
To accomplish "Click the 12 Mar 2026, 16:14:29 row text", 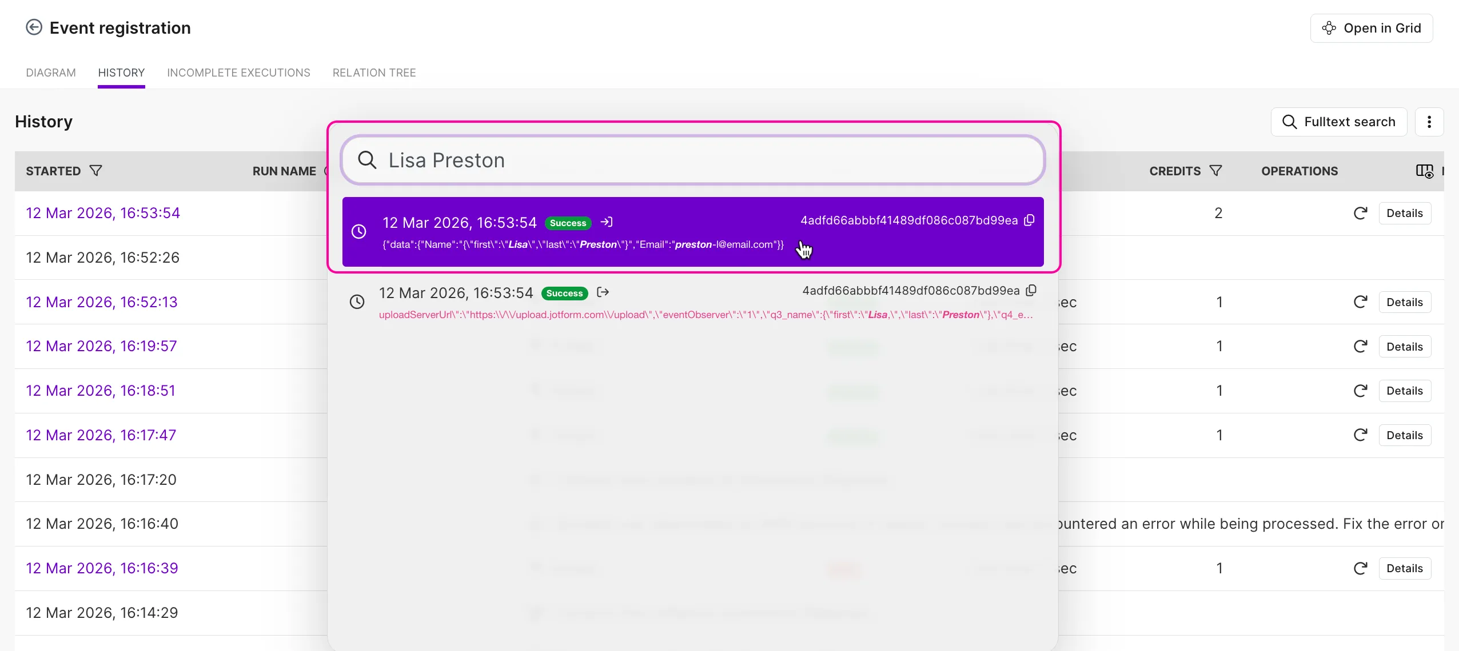I will (x=102, y=613).
